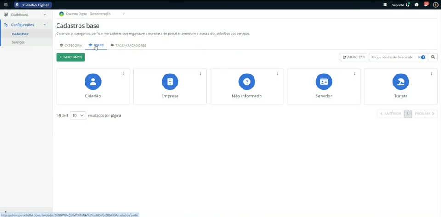The height and width of the screenshot is (217, 441).
Task: Open options menu on Cidadão card
Action: point(124,74)
